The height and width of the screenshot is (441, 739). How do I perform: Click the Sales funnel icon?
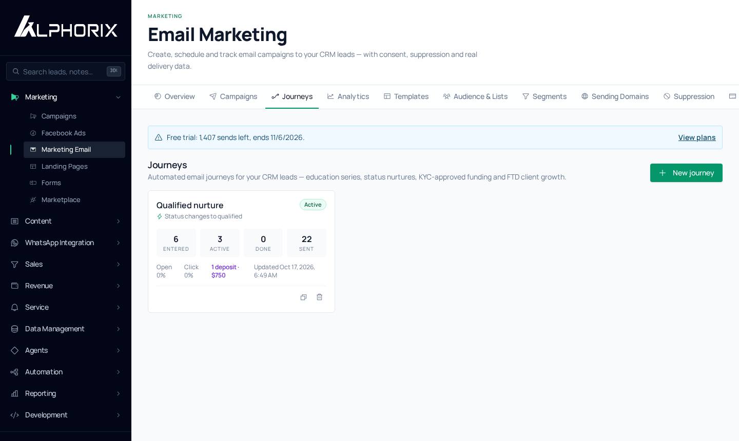point(15,264)
